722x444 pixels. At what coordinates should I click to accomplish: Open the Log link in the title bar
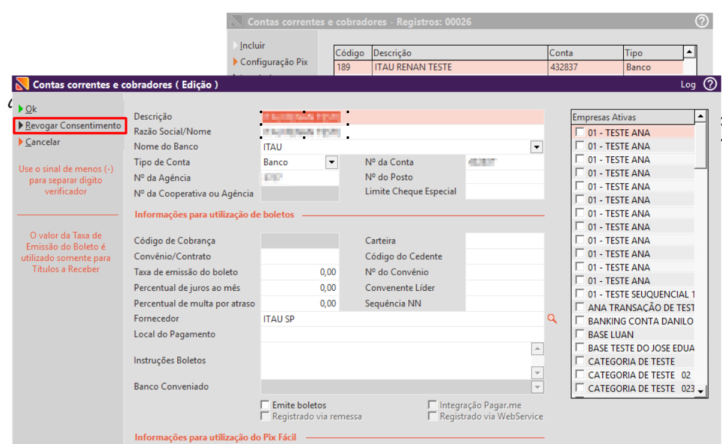(x=688, y=85)
